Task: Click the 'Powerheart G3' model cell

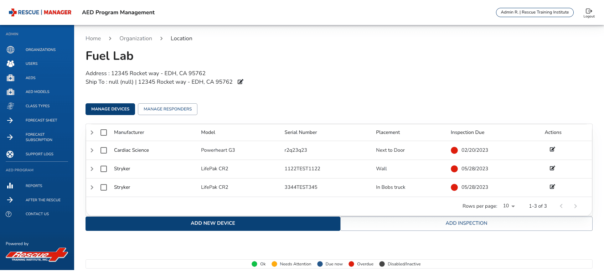Action: (218, 150)
